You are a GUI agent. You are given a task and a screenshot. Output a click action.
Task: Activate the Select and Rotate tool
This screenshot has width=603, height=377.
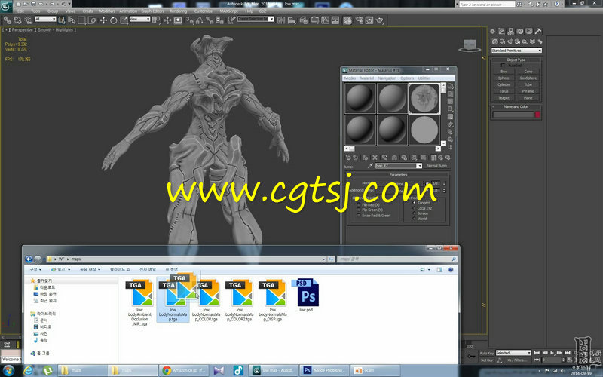(114, 20)
